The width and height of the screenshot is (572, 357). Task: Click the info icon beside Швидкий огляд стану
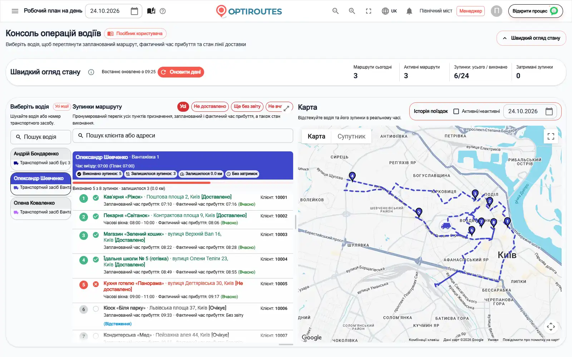[91, 72]
